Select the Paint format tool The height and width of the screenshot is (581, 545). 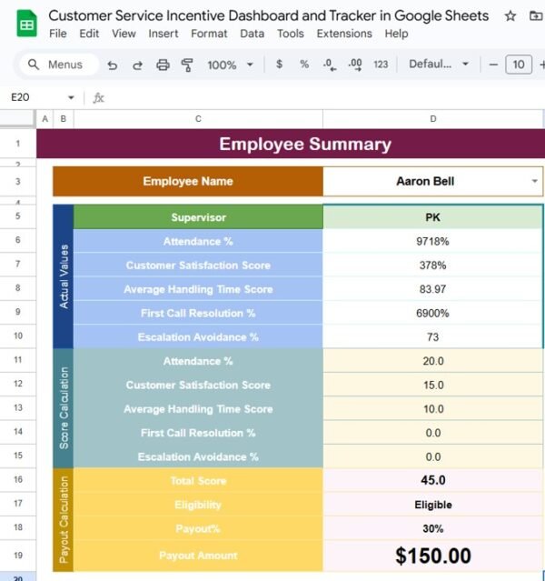[x=187, y=65]
